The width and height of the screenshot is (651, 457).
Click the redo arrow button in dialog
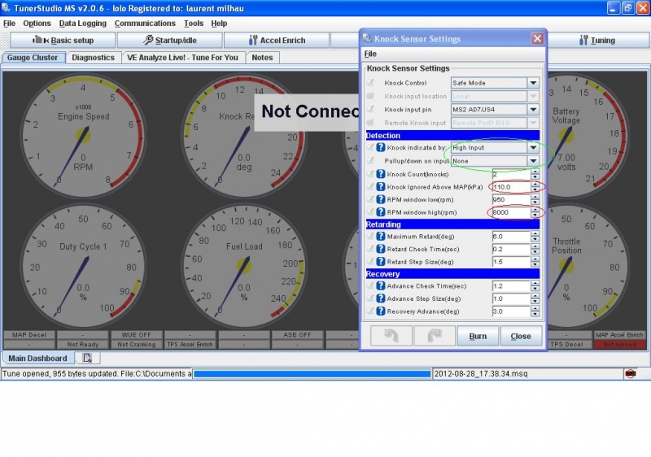[435, 336]
